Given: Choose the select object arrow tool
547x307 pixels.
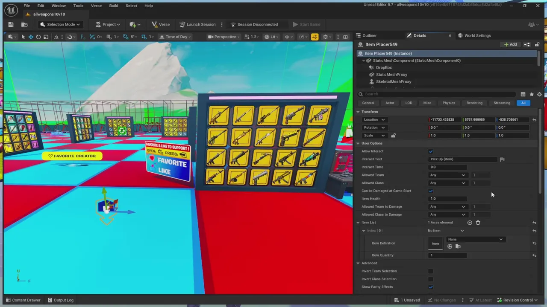Looking at the screenshot, I should tap(23, 37).
